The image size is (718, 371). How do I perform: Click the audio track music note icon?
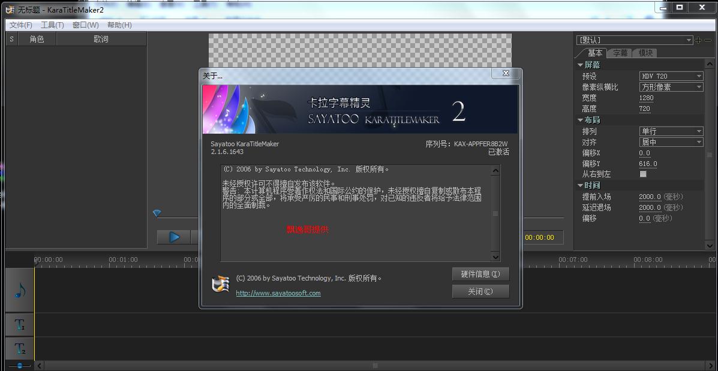click(20, 290)
